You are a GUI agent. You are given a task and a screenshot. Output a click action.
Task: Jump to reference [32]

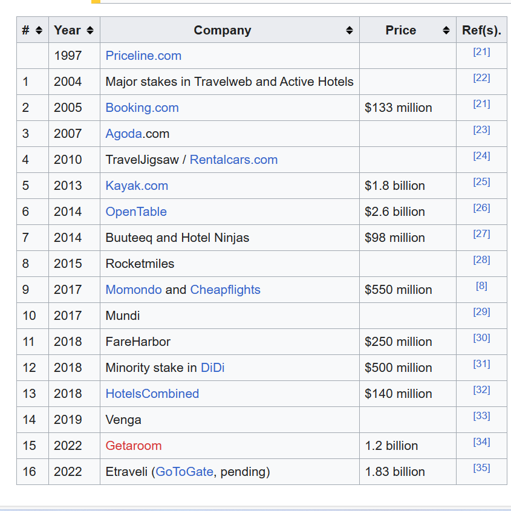coord(481,390)
